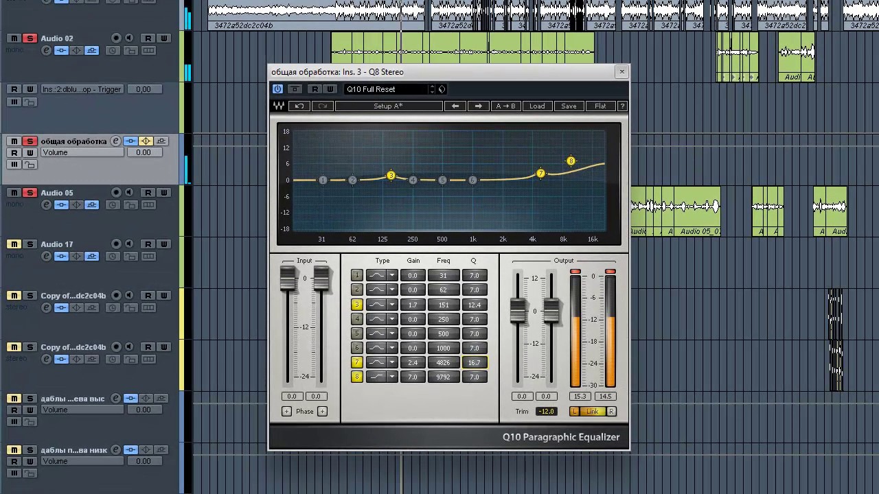Select EQ band node 8 on graph
Viewport: 879px width, 494px height.
(571, 161)
